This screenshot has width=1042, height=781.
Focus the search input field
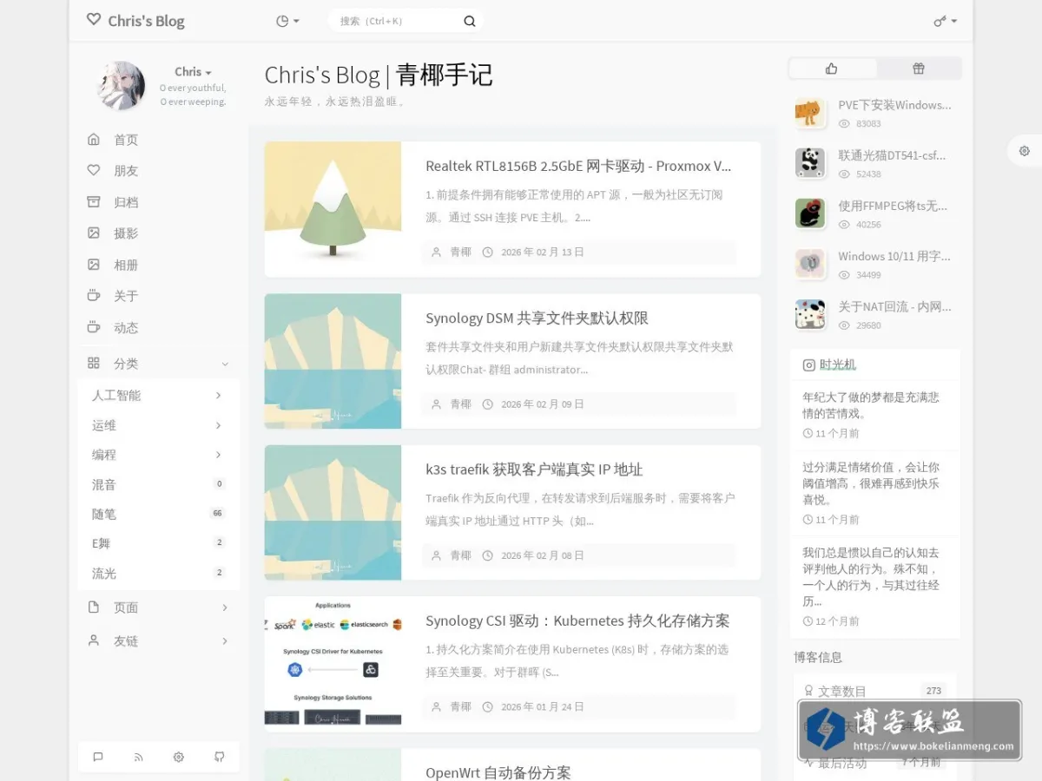click(x=395, y=21)
